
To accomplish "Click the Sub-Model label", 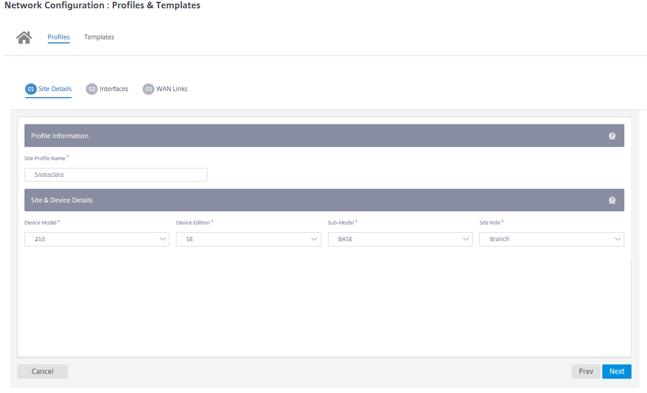I will tap(341, 223).
